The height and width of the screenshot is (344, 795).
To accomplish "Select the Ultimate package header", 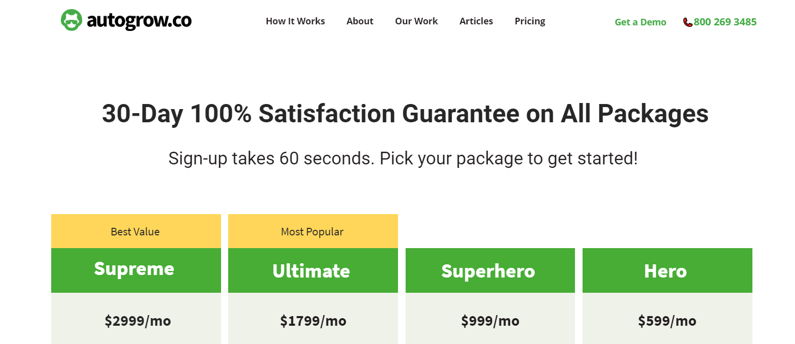I will (x=312, y=270).
